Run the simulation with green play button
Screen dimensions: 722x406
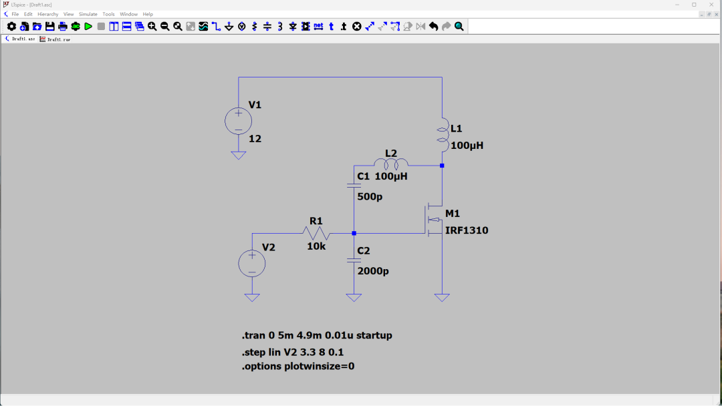[x=88, y=27]
